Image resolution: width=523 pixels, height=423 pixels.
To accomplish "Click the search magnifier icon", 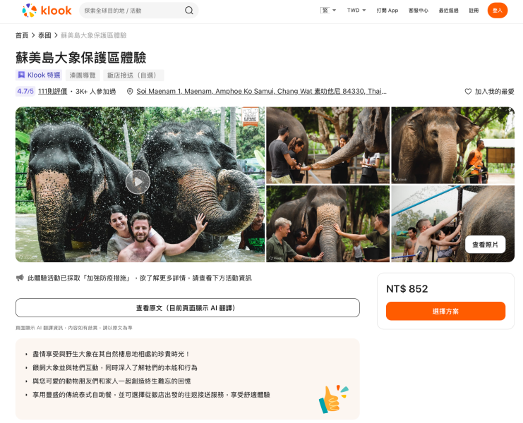I will pos(189,11).
